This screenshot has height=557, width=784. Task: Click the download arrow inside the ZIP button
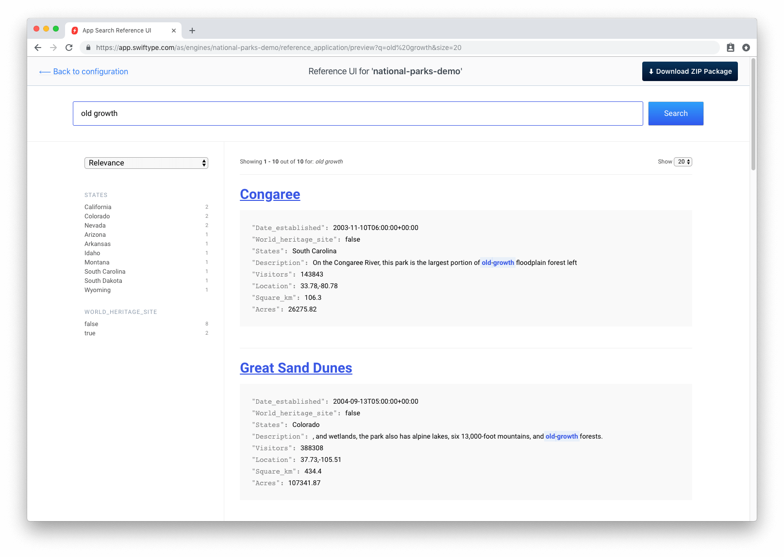point(651,71)
